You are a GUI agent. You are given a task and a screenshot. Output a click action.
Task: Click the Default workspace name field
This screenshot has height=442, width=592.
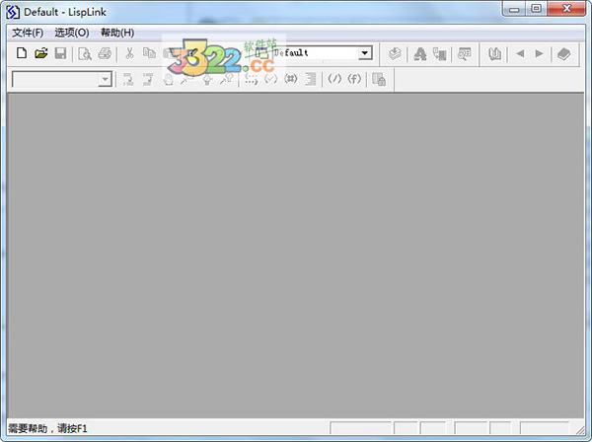[316, 53]
